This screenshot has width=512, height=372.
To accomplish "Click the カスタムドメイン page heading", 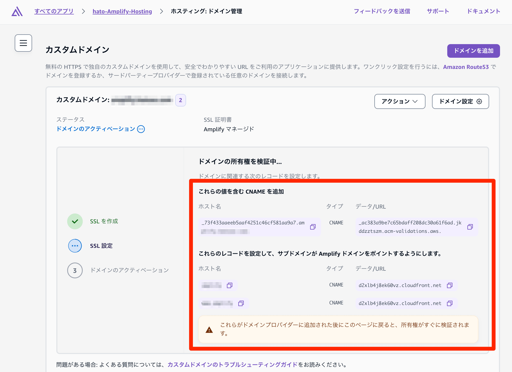I will [78, 50].
